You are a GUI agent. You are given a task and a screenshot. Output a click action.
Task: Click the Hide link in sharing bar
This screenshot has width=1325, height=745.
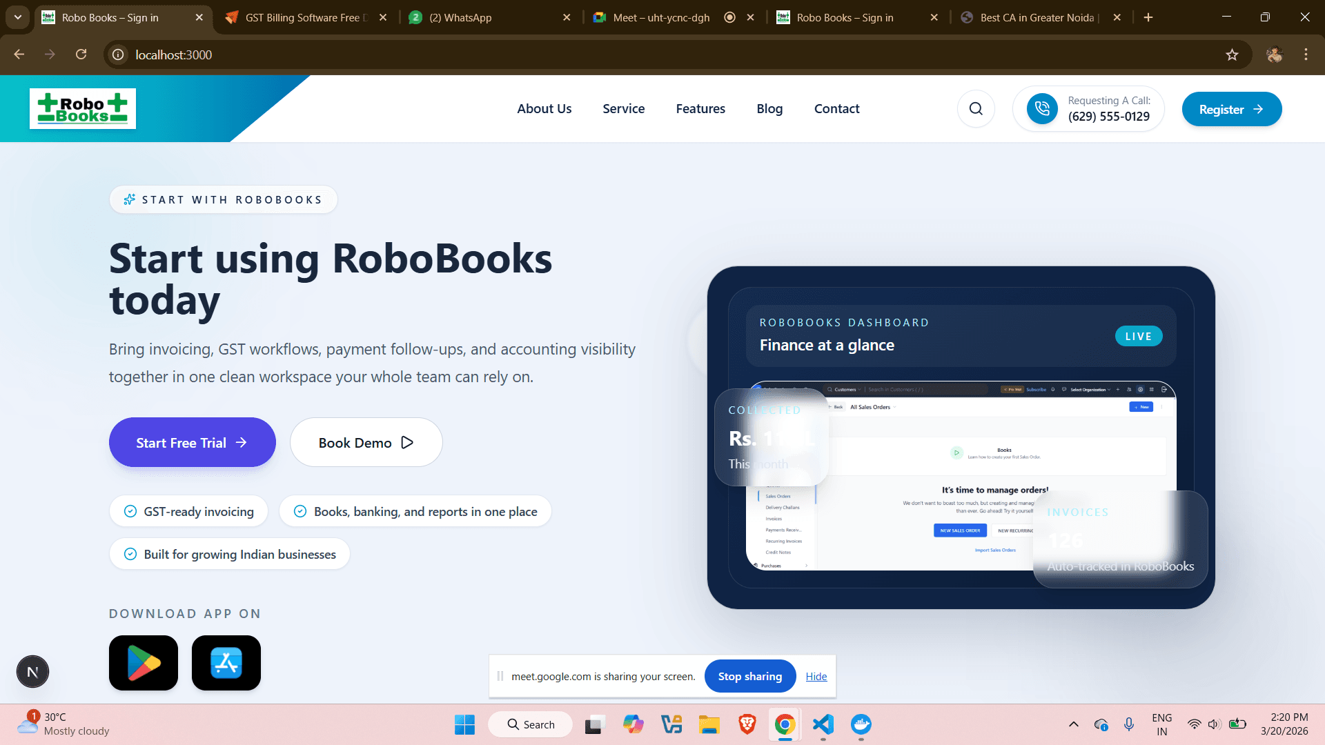[x=816, y=677]
